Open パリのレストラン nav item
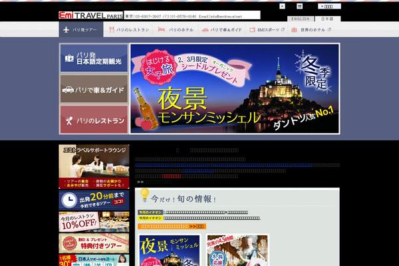 (x=129, y=30)
